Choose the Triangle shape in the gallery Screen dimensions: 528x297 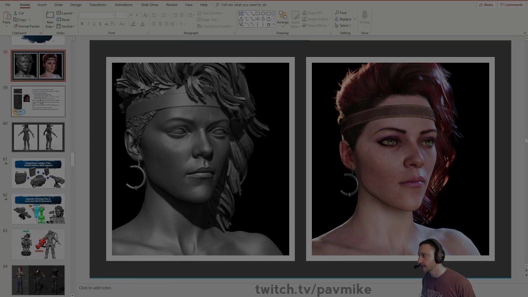[x=241, y=19]
